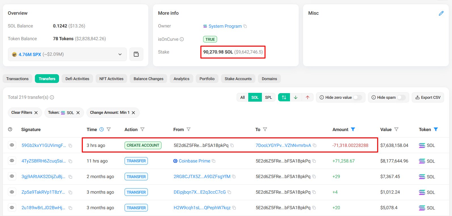Copy signature 4TyZSBfRH6ZcuqSsi

point(70,161)
